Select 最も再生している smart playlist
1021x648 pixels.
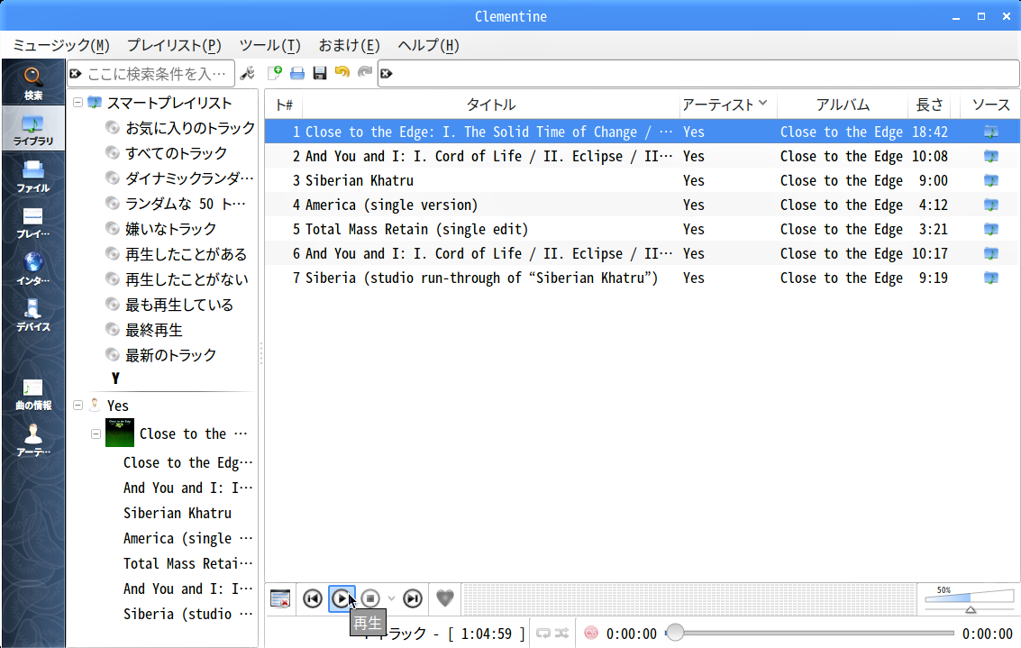pos(179,305)
